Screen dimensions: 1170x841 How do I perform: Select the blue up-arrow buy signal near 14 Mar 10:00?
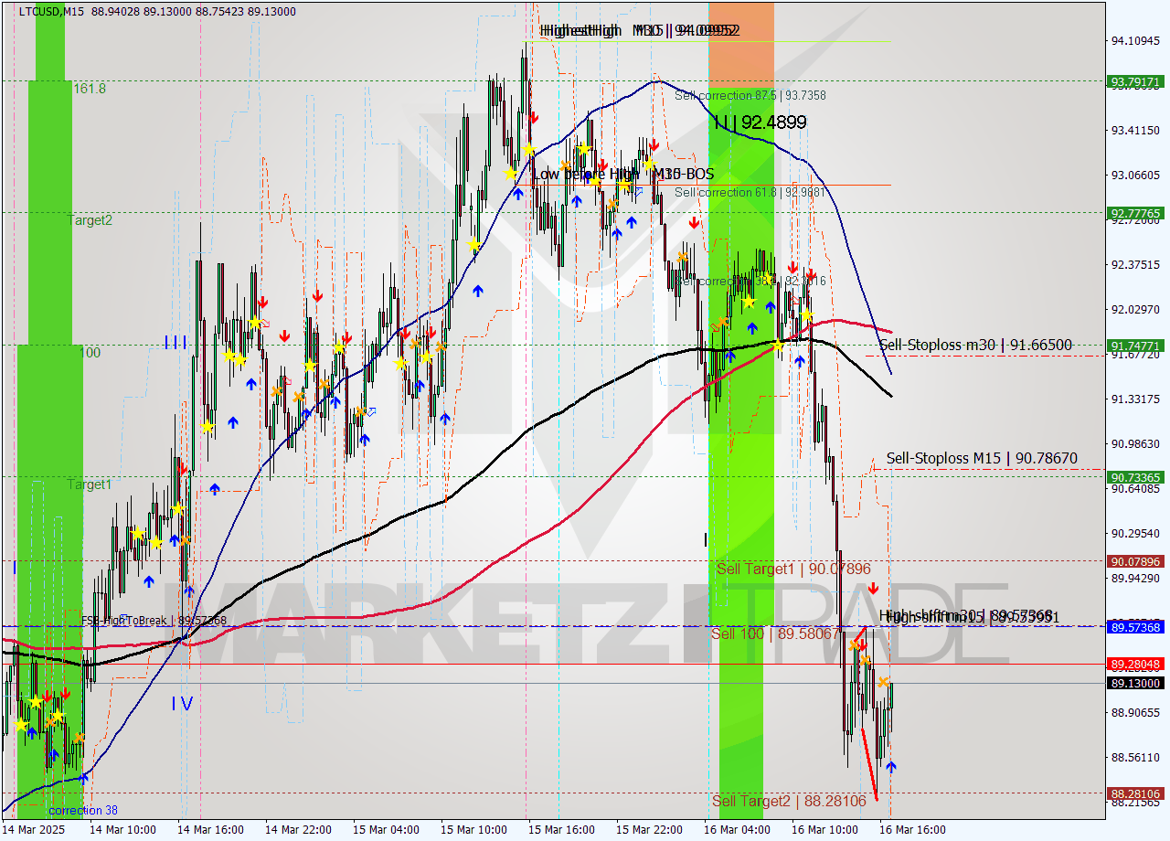[149, 580]
